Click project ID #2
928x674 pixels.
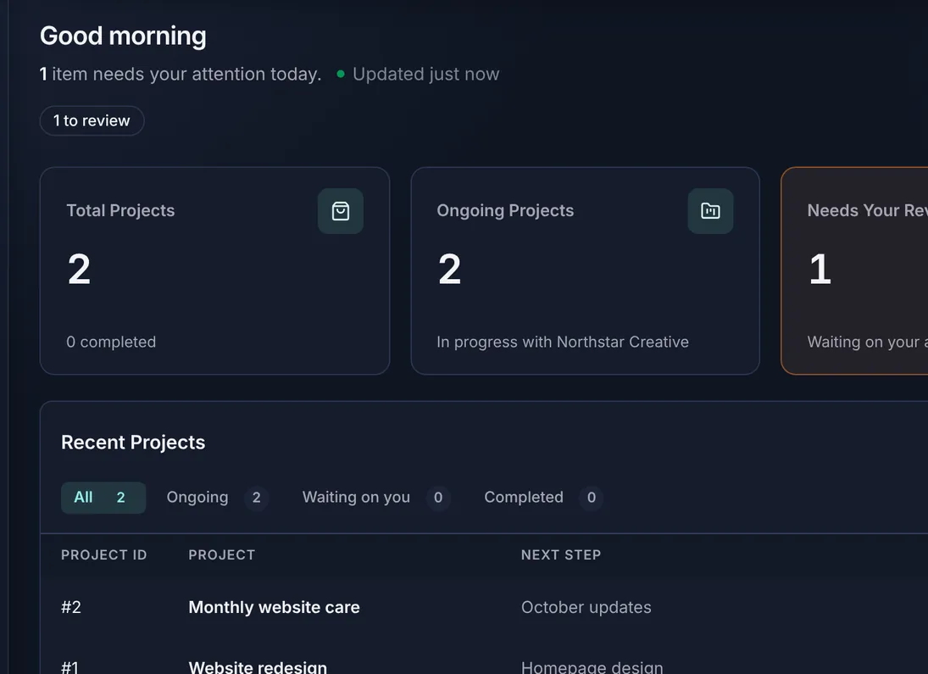pos(71,607)
